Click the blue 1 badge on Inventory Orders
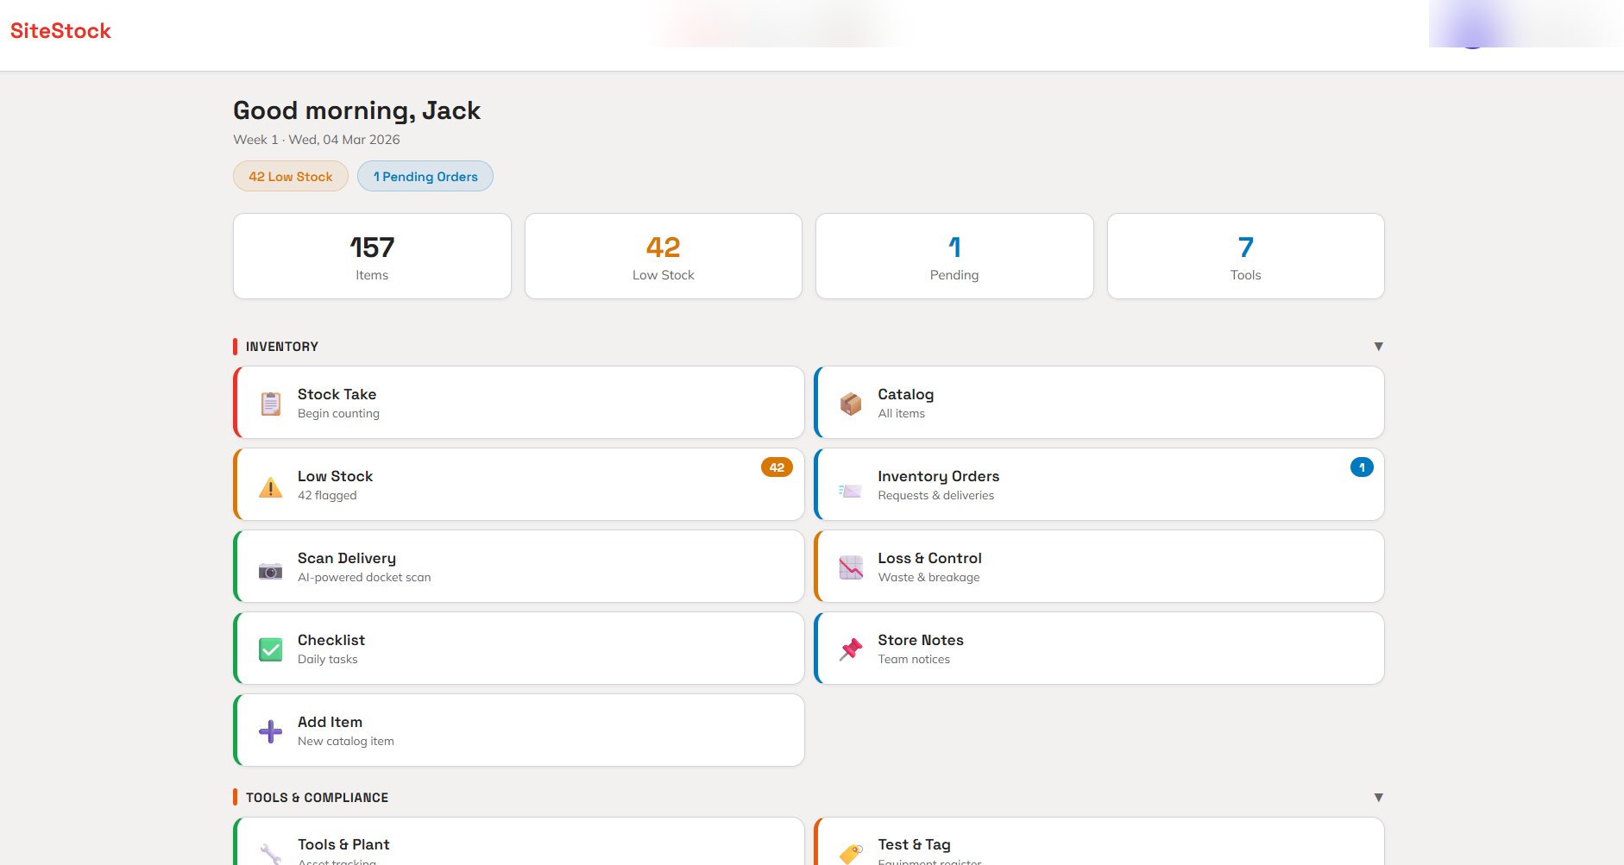Screen dimensions: 1624x865 click(1361, 467)
